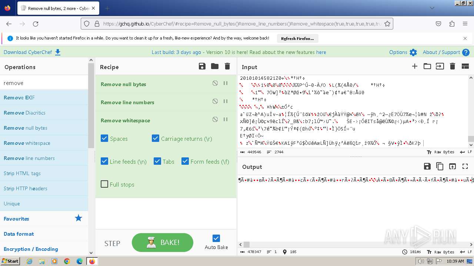Choose Strip HTML tags operation
This screenshot has width=474, height=266.
click(x=44, y=173)
